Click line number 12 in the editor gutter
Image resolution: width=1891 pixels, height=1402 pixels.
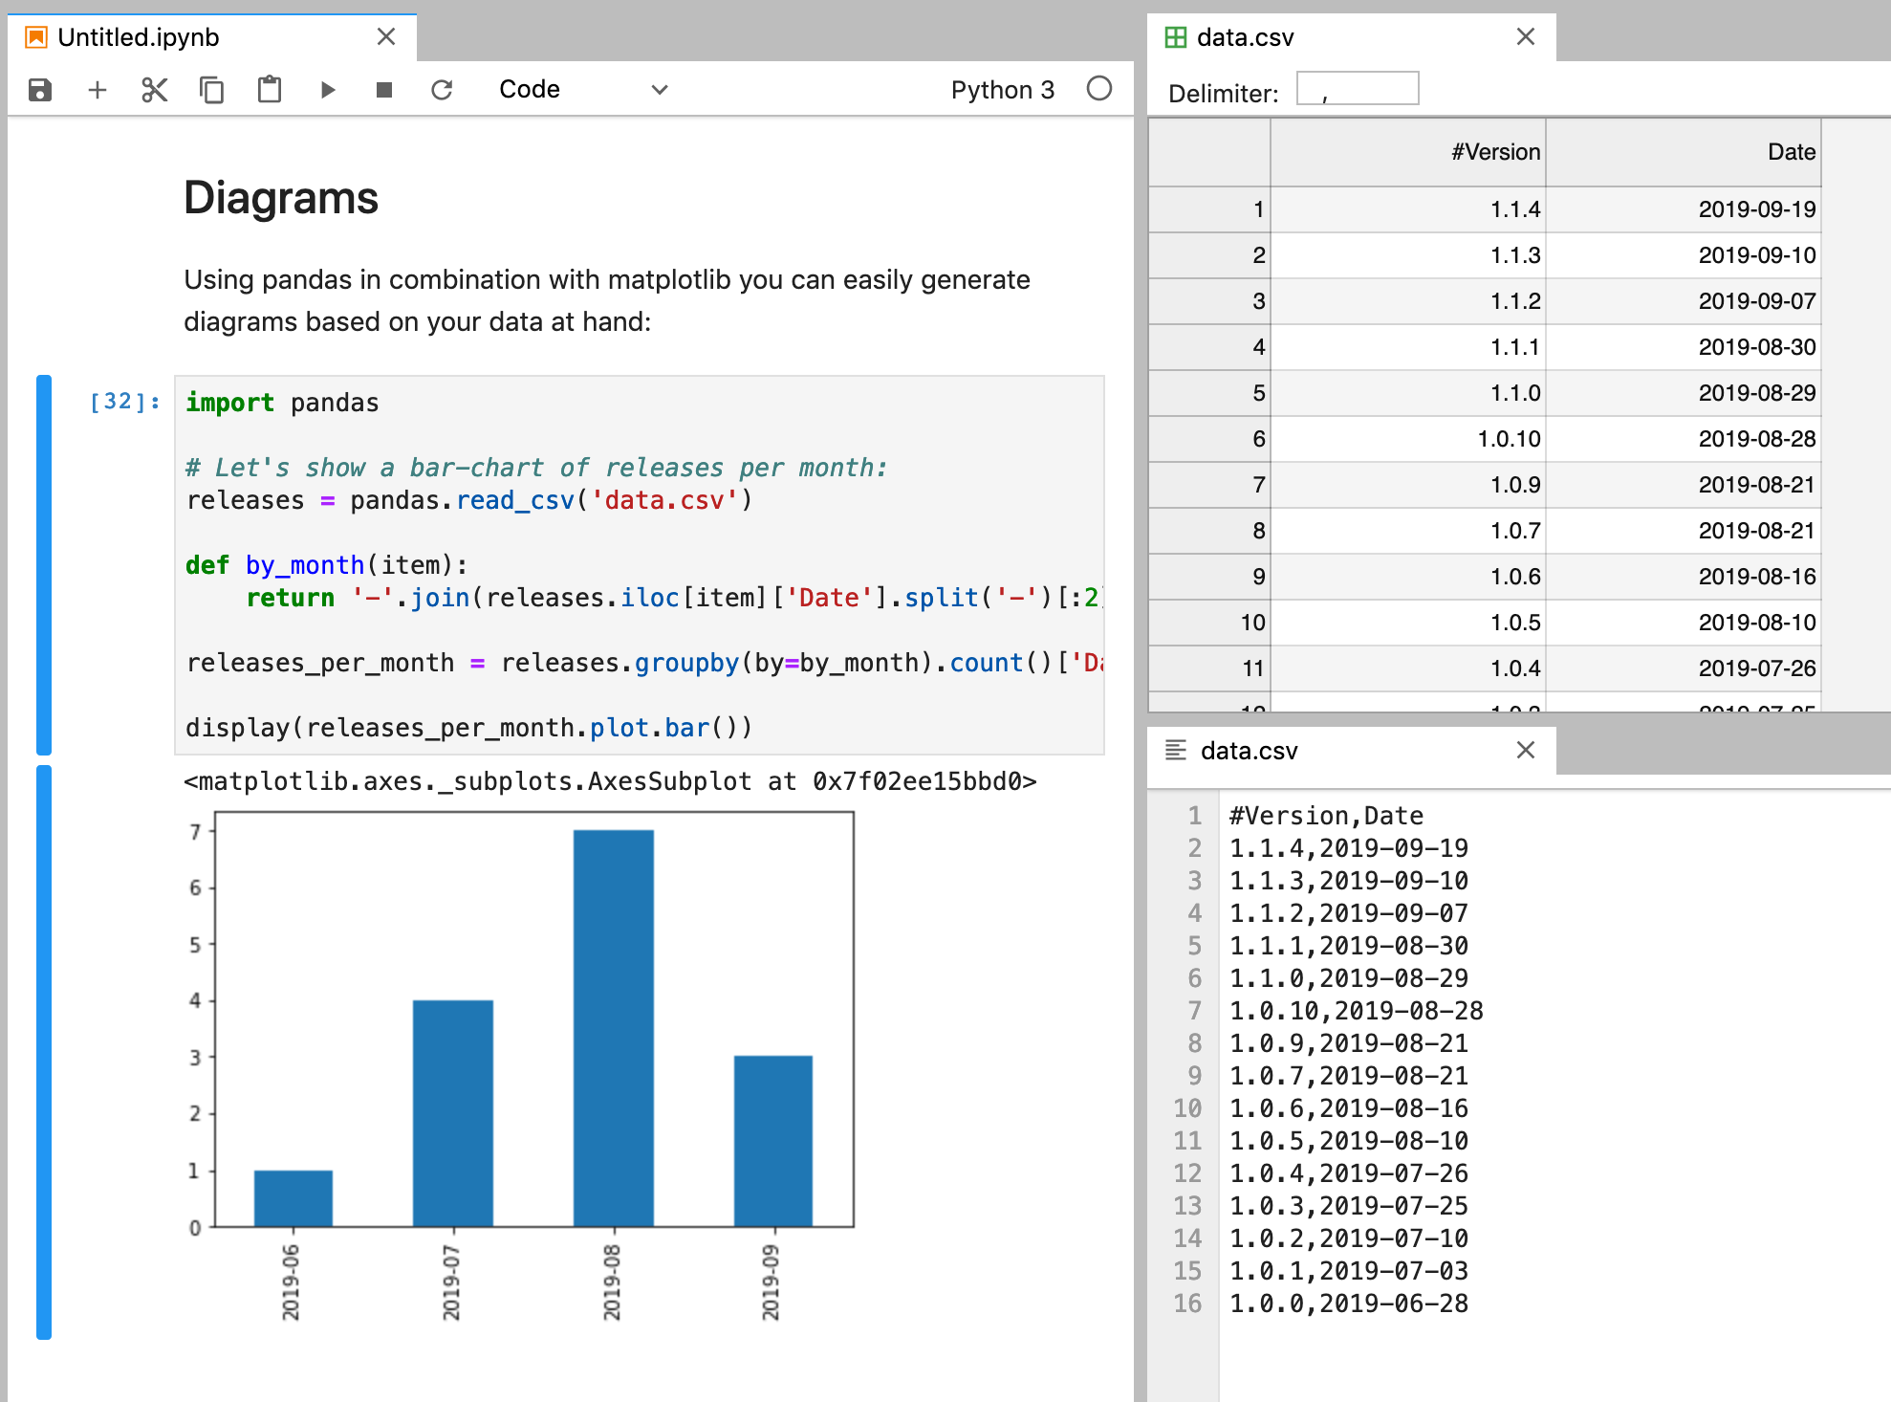pyautogui.click(x=1187, y=1173)
